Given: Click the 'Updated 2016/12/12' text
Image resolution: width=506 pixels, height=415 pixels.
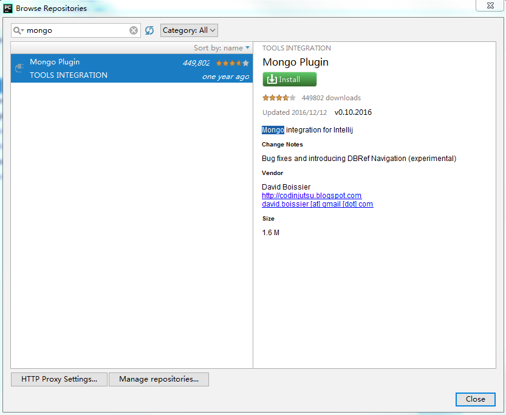Looking at the screenshot, I should (294, 112).
